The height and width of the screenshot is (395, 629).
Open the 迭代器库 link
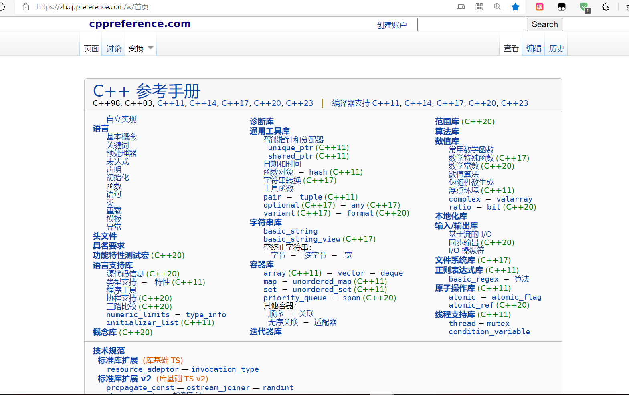(266, 331)
